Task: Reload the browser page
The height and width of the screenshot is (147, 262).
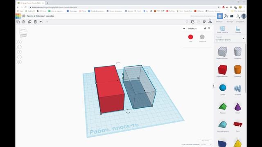Action: (25, 7)
